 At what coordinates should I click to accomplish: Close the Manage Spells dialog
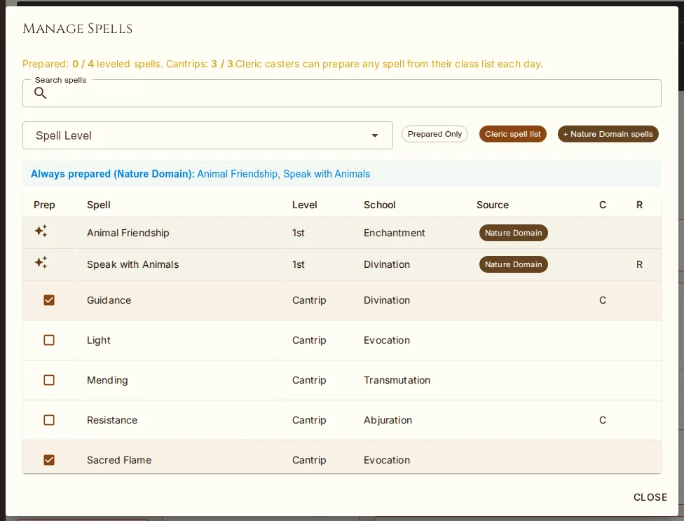[x=650, y=497]
